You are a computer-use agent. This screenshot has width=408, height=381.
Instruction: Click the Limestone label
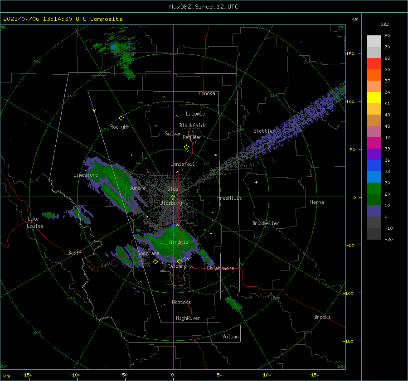[86, 175]
